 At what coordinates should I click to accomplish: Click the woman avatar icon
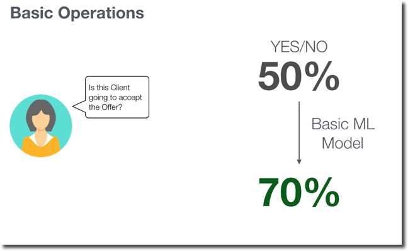pyautogui.click(x=41, y=125)
